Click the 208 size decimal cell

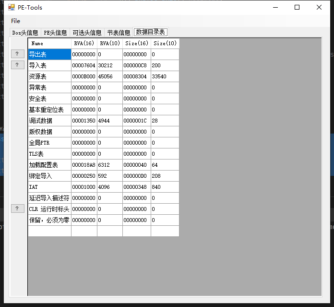[x=165, y=176]
